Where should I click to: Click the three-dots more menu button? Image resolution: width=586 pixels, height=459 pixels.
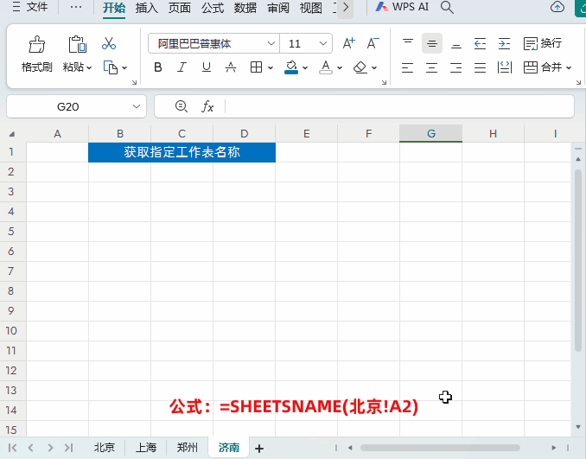[x=76, y=7]
